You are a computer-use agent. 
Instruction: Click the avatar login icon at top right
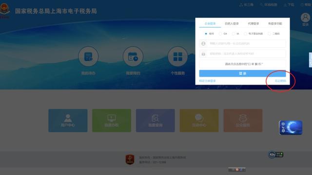[306, 17]
